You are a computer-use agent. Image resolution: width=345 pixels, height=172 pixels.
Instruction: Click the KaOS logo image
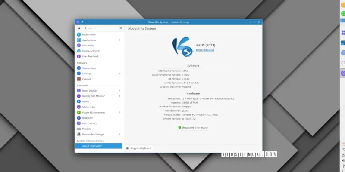coord(182,47)
